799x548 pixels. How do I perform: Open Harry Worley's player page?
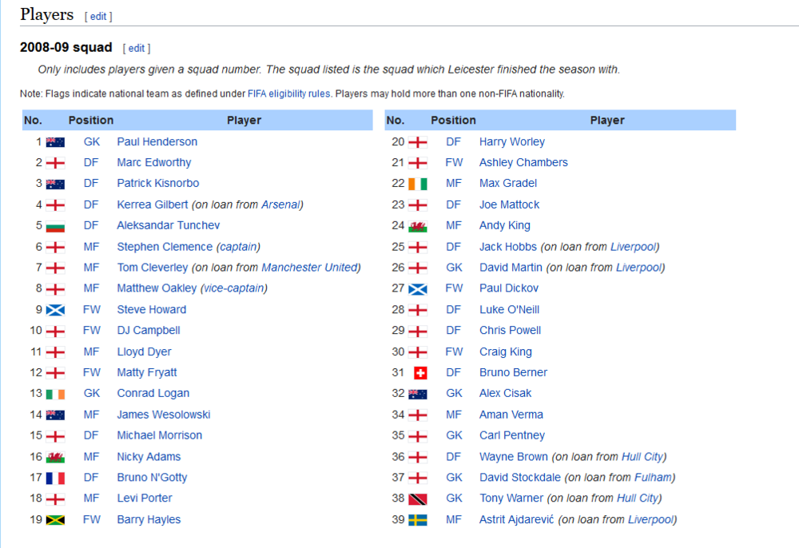pos(512,141)
